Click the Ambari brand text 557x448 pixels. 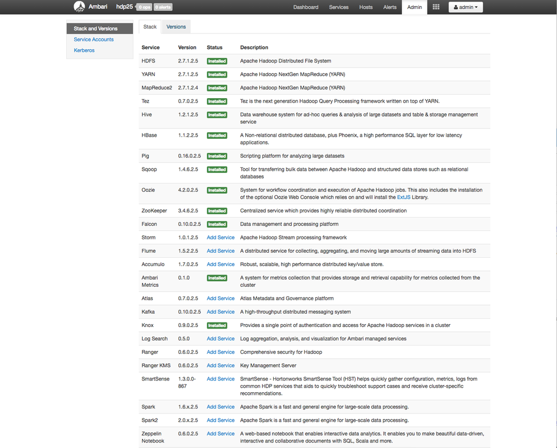(x=98, y=7)
